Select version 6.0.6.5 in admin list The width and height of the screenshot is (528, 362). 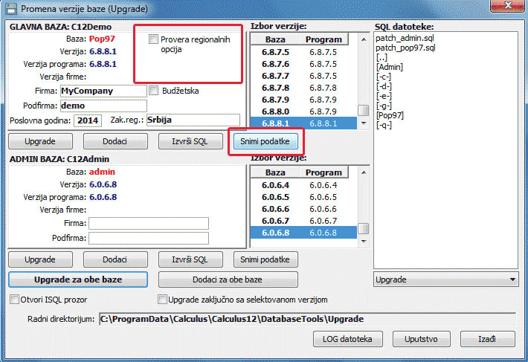coord(276,197)
